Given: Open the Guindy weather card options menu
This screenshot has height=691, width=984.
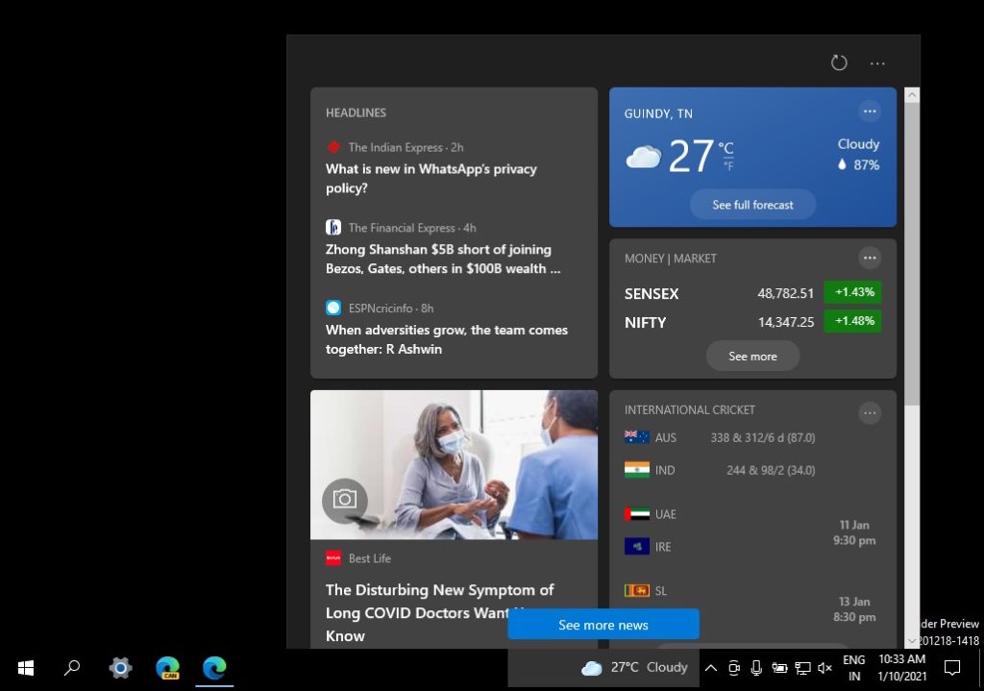Looking at the screenshot, I should coord(870,111).
